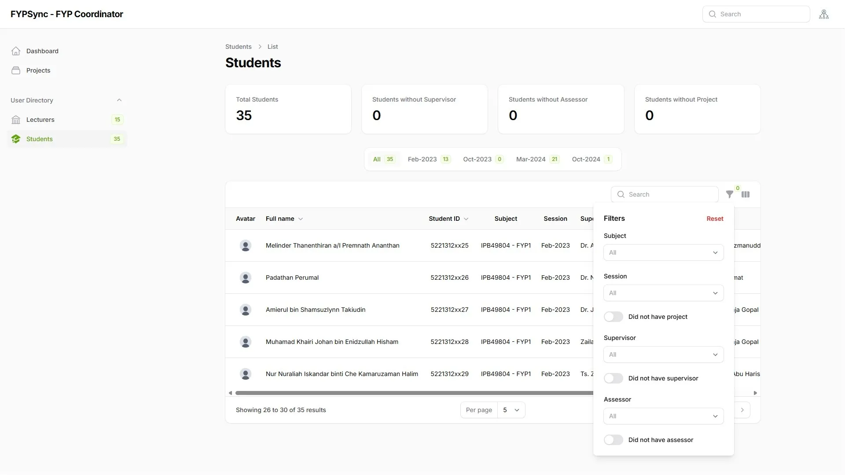The height and width of the screenshot is (475, 845).
Task: Click the user profile icon top right
Action: pyautogui.click(x=824, y=14)
